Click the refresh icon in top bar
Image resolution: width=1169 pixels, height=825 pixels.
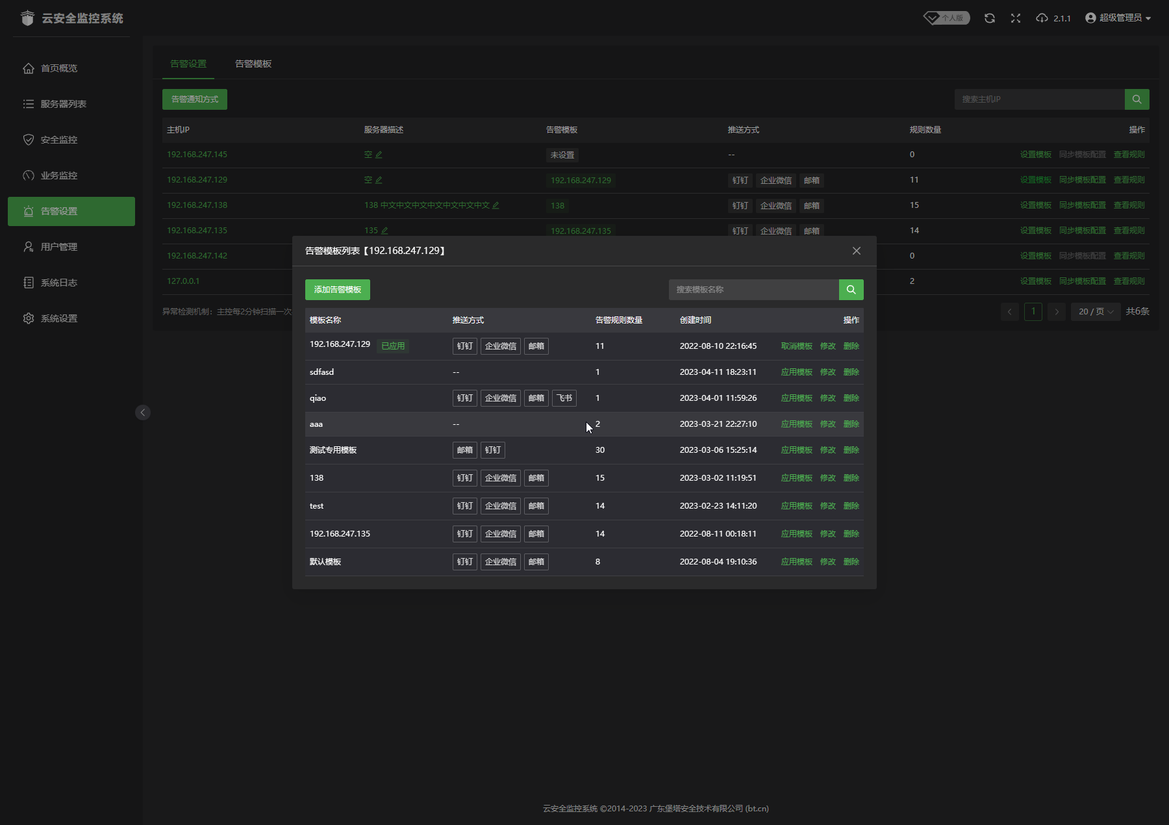click(x=989, y=18)
